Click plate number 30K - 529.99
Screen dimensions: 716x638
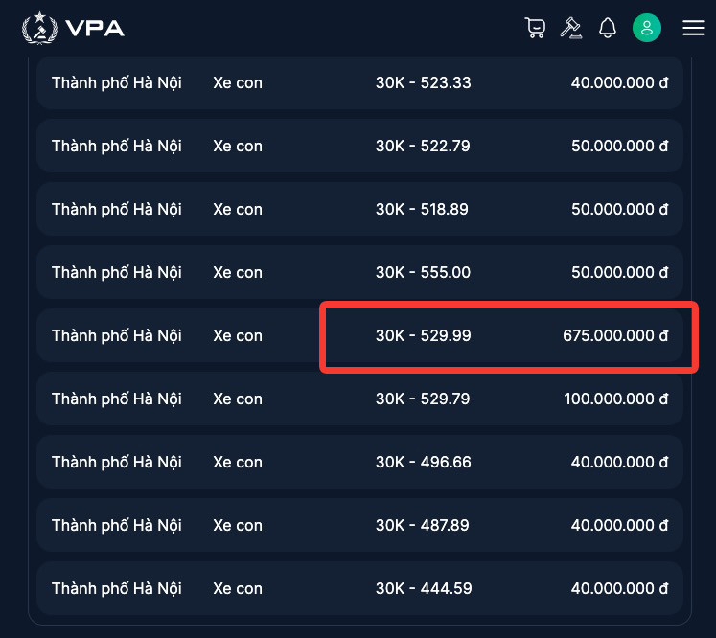coord(423,335)
